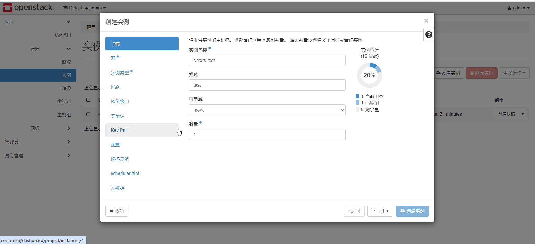
Task: Expand the 管理员 sidebar section
Action: pos(38,142)
